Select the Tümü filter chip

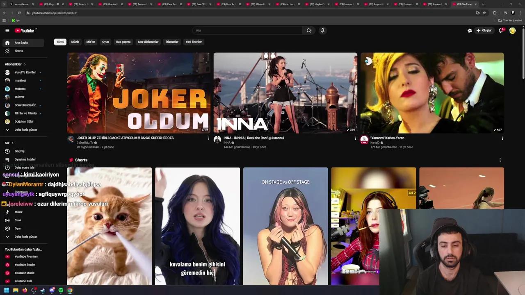pos(60,42)
